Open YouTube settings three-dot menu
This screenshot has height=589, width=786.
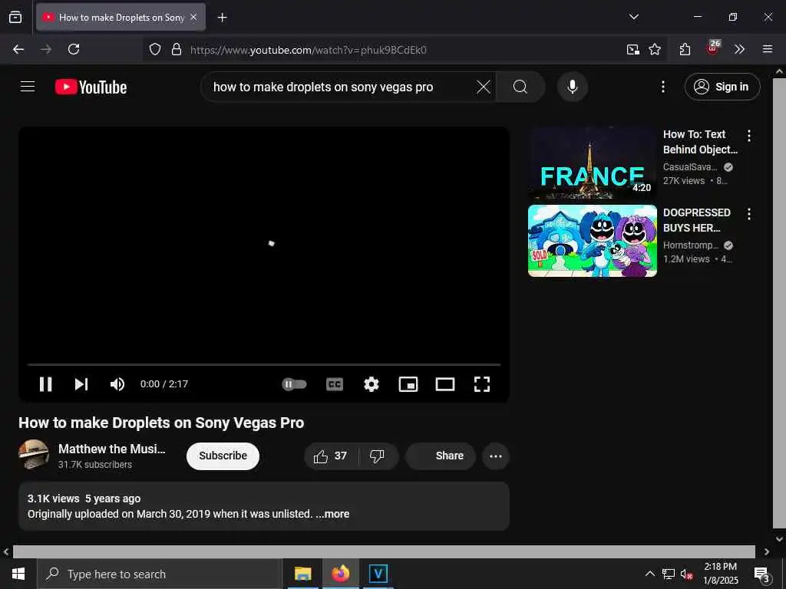click(662, 87)
